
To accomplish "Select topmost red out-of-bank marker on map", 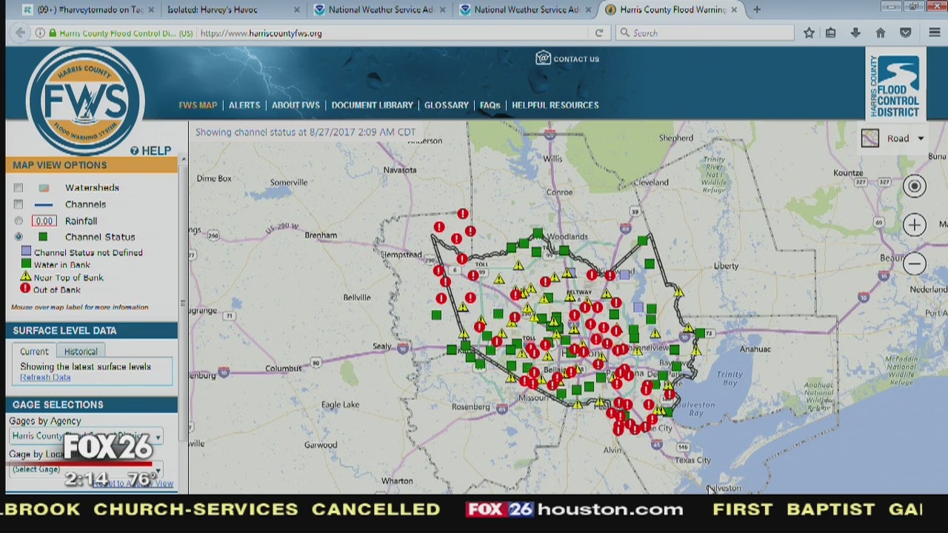I will (x=463, y=214).
